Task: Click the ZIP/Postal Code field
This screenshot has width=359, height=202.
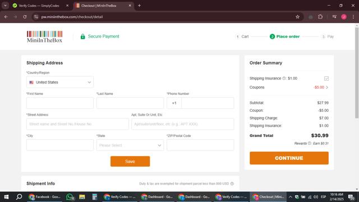Action: pyautogui.click(x=200, y=145)
